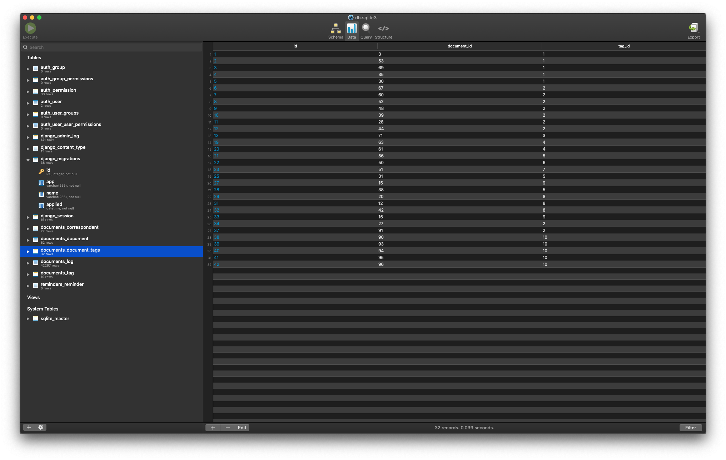
Task: Click document_id cell with value 96
Action: tap(459, 264)
